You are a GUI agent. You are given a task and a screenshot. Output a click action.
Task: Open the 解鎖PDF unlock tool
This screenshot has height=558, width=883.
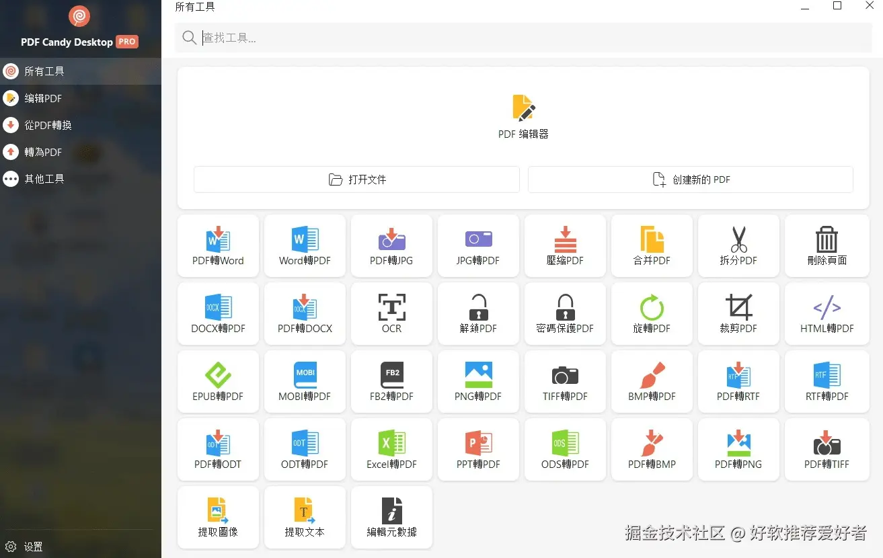point(478,313)
